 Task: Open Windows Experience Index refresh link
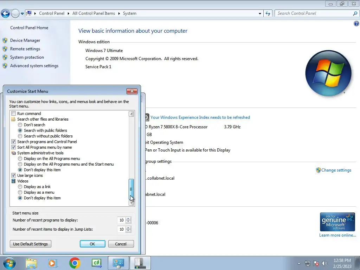point(200,117)
